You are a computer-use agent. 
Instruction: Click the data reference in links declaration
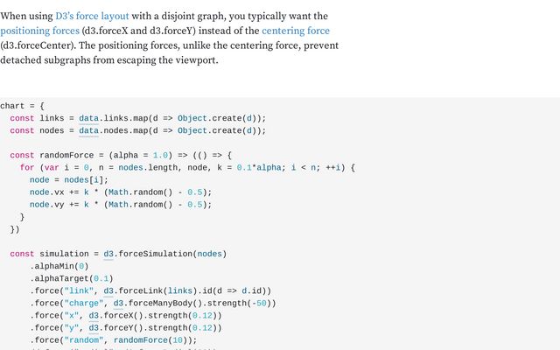click(x=88, y=118)
